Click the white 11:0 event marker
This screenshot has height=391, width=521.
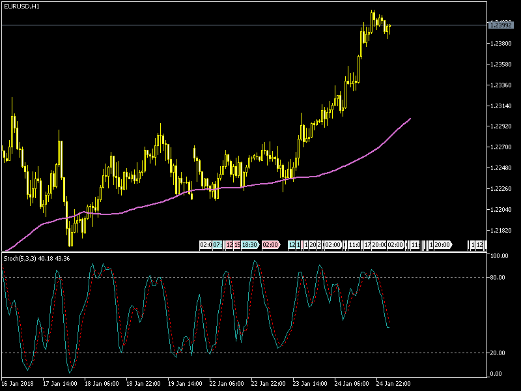[x=354, y=245]
